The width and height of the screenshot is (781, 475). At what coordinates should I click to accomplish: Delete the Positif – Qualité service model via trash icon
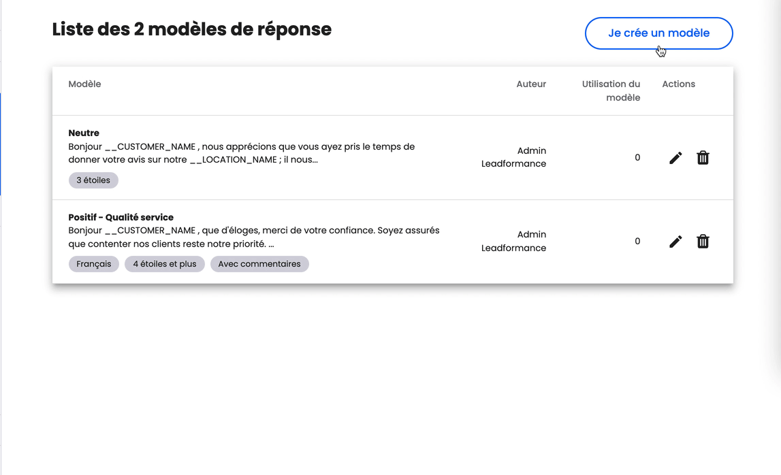703,241
